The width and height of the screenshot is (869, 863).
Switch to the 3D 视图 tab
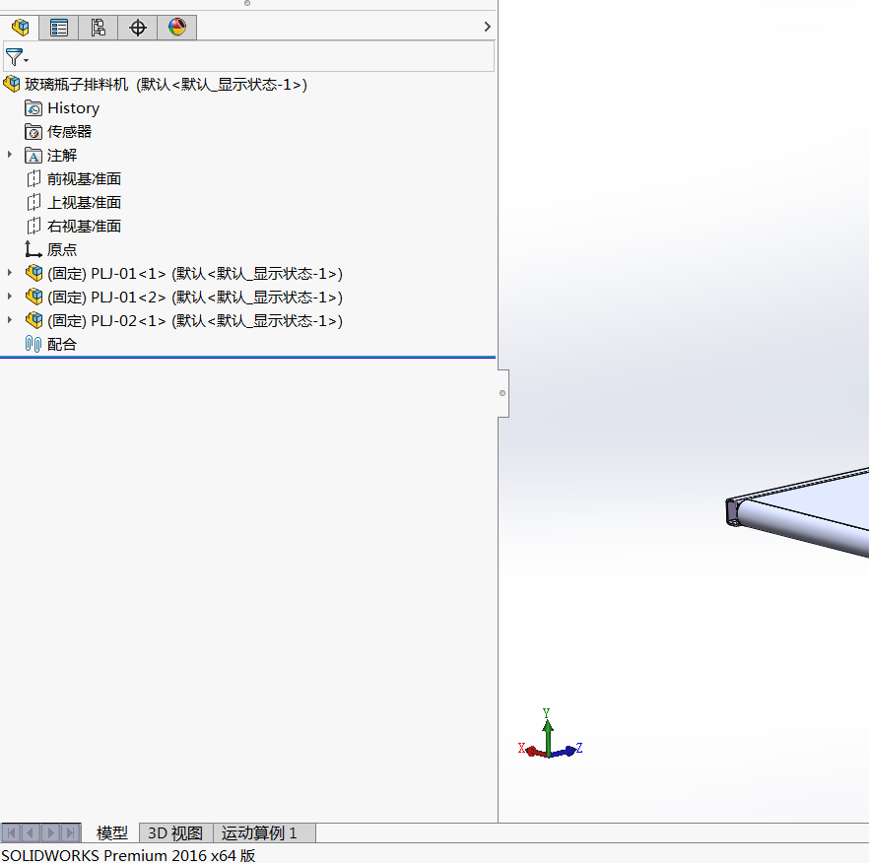[x=175, y=833]
